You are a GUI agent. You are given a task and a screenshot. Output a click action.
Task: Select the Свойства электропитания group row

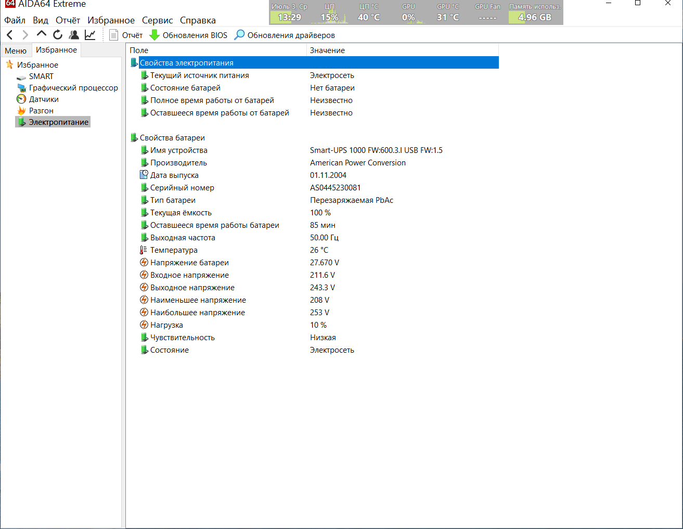tap(314, 63)
